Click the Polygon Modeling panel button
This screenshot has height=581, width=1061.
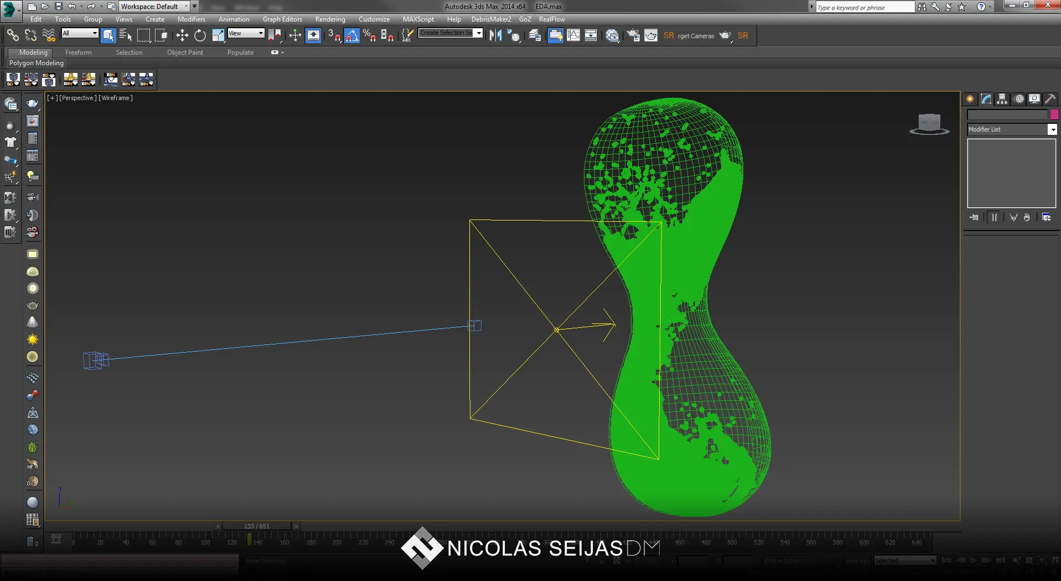37,63
